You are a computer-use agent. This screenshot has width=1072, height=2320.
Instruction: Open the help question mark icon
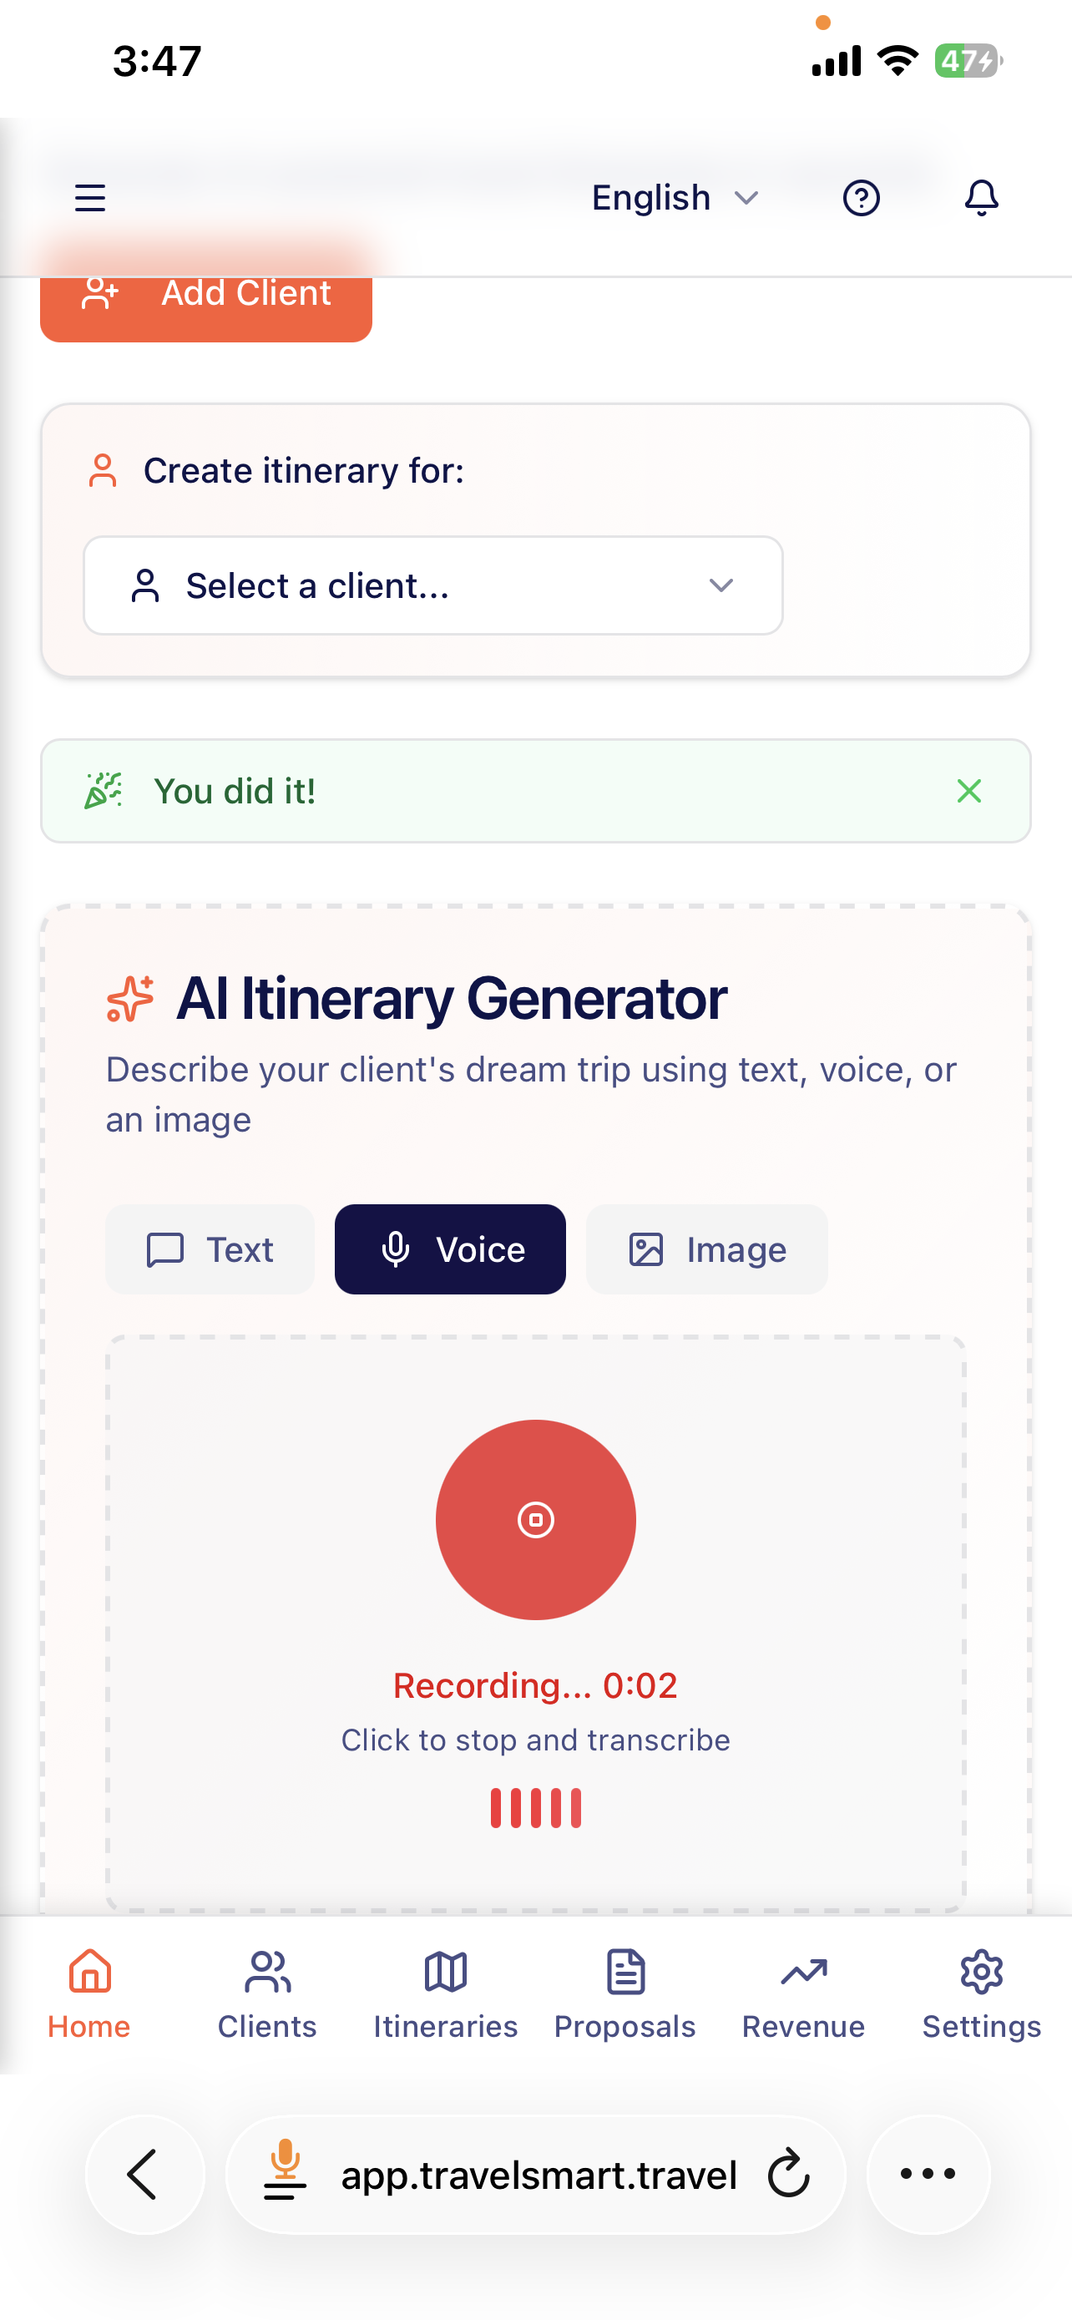861,197
